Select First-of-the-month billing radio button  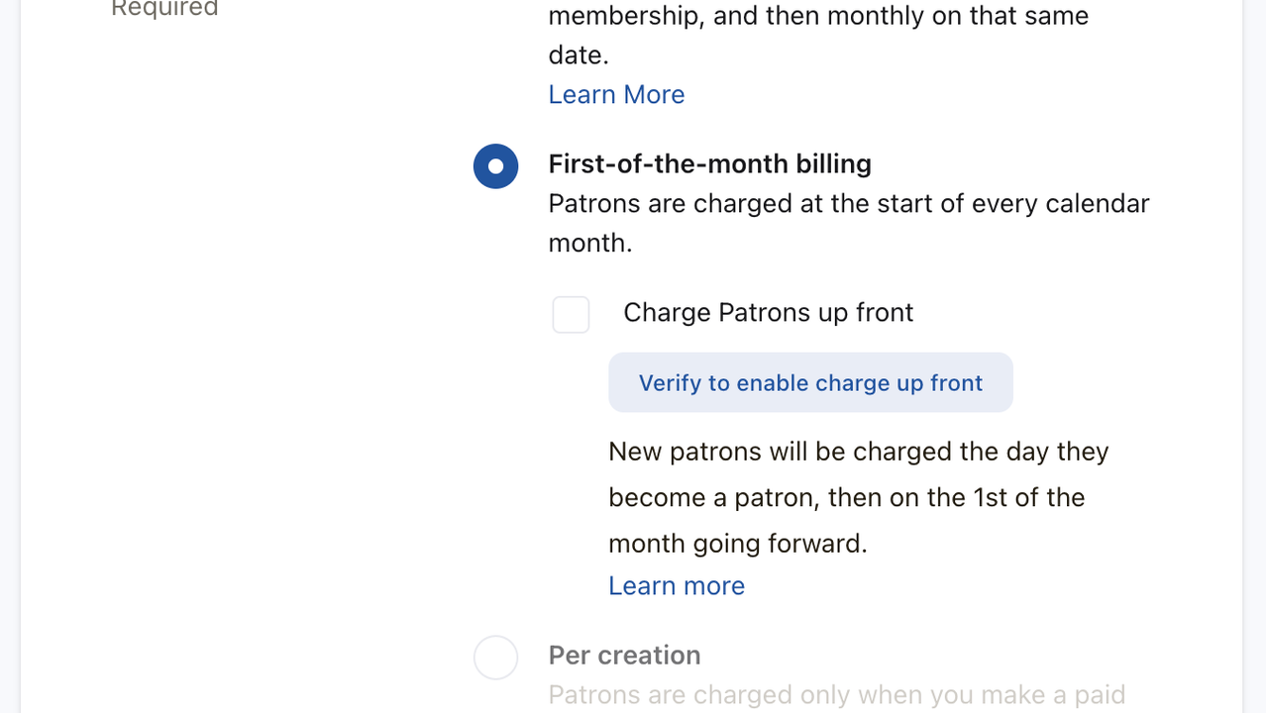(495, 166)
